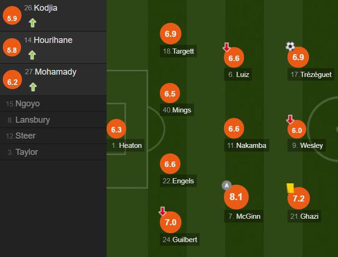Click the green sub-on arrow under Hourihane
The height and width of the screenshot is (257, 338).
(x=32, y=55)
